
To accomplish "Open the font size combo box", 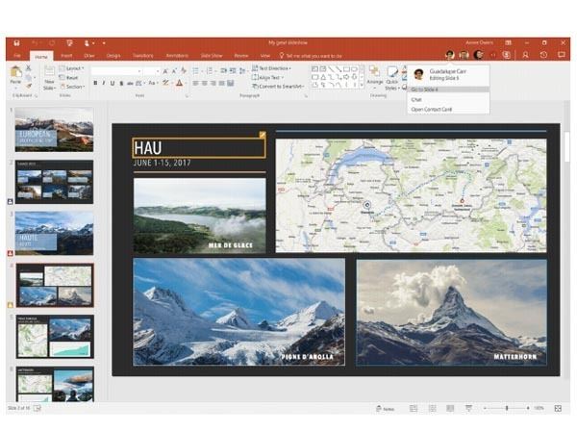I will click(x=151, y=71).
